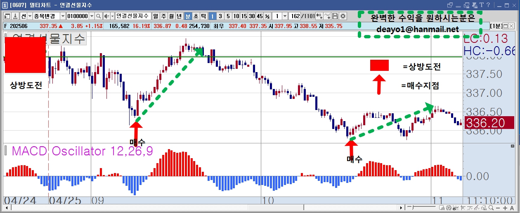Select the 30-minute interval button

(x=252, y=16)
